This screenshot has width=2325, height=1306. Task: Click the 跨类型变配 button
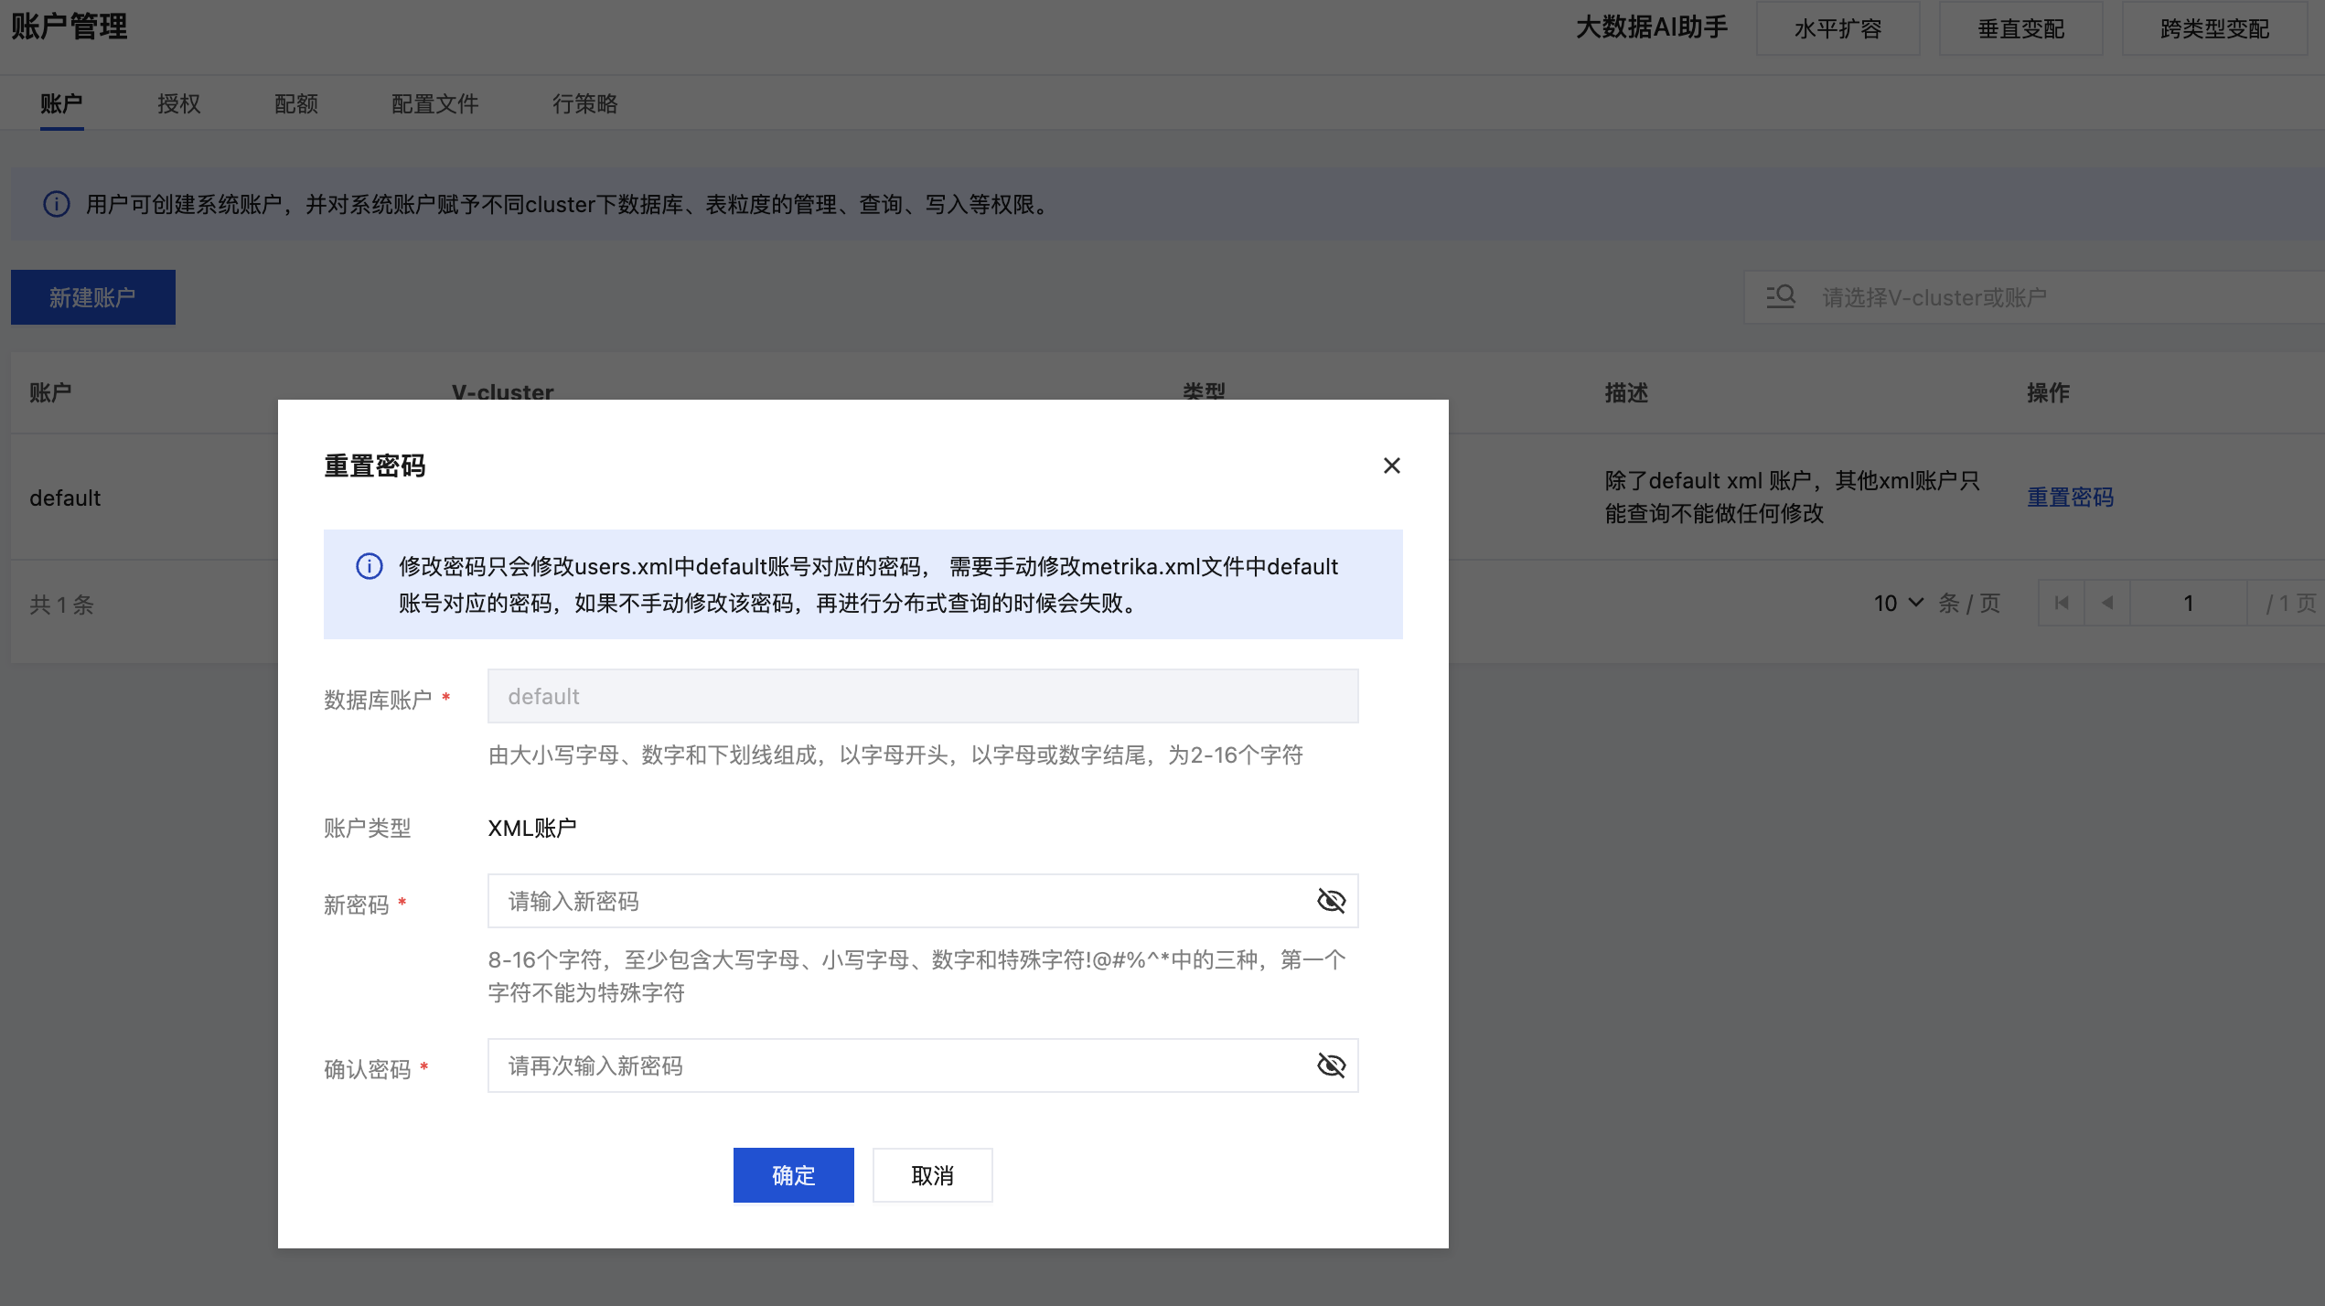tap(2213, 28)
